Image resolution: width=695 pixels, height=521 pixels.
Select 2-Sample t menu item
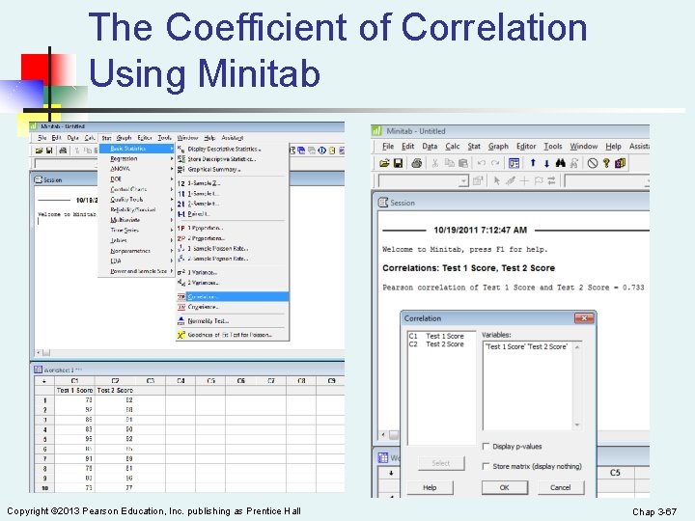pyautogui.click(x=233, y=204)
